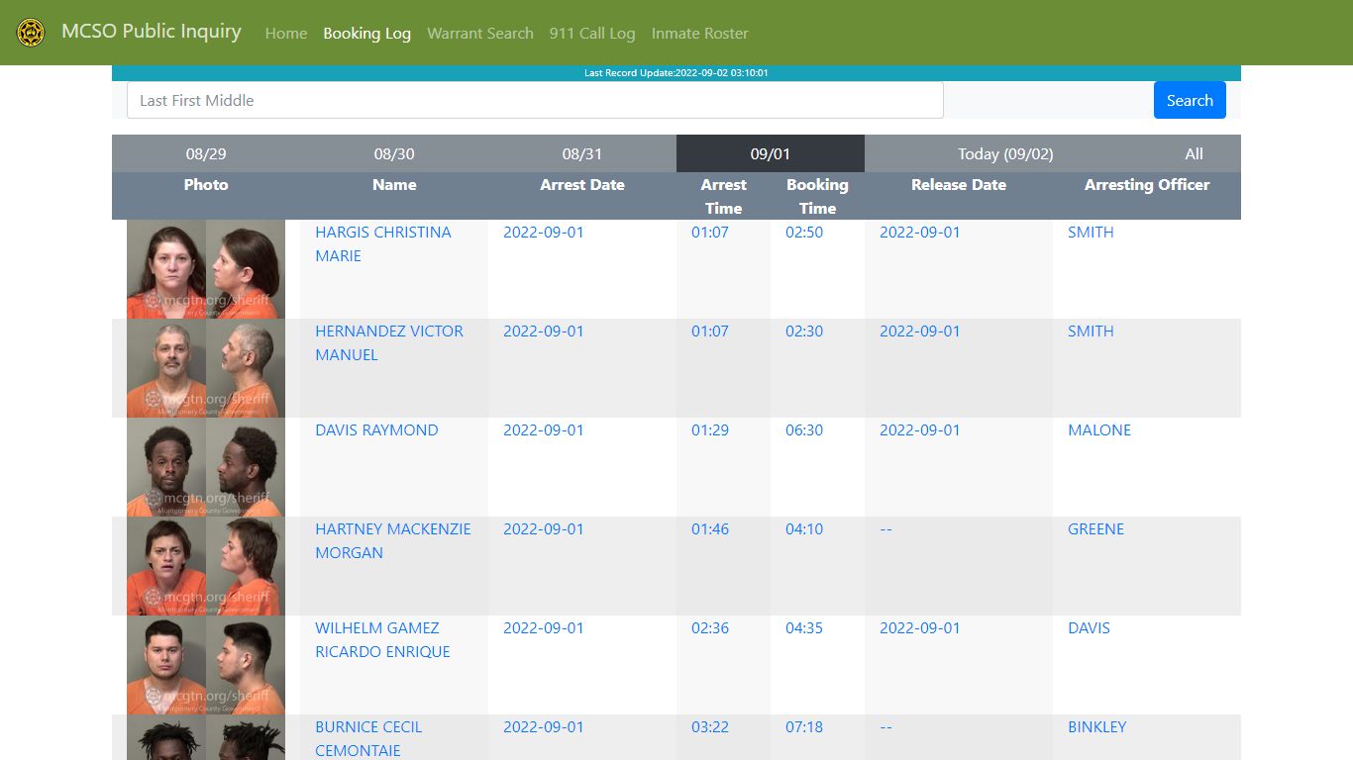The height and width of the screenshot is (760, 1353).
Task: Open the HARTNEY MACKENZIE MORGAN record
Action: click(x=393, y=540)
